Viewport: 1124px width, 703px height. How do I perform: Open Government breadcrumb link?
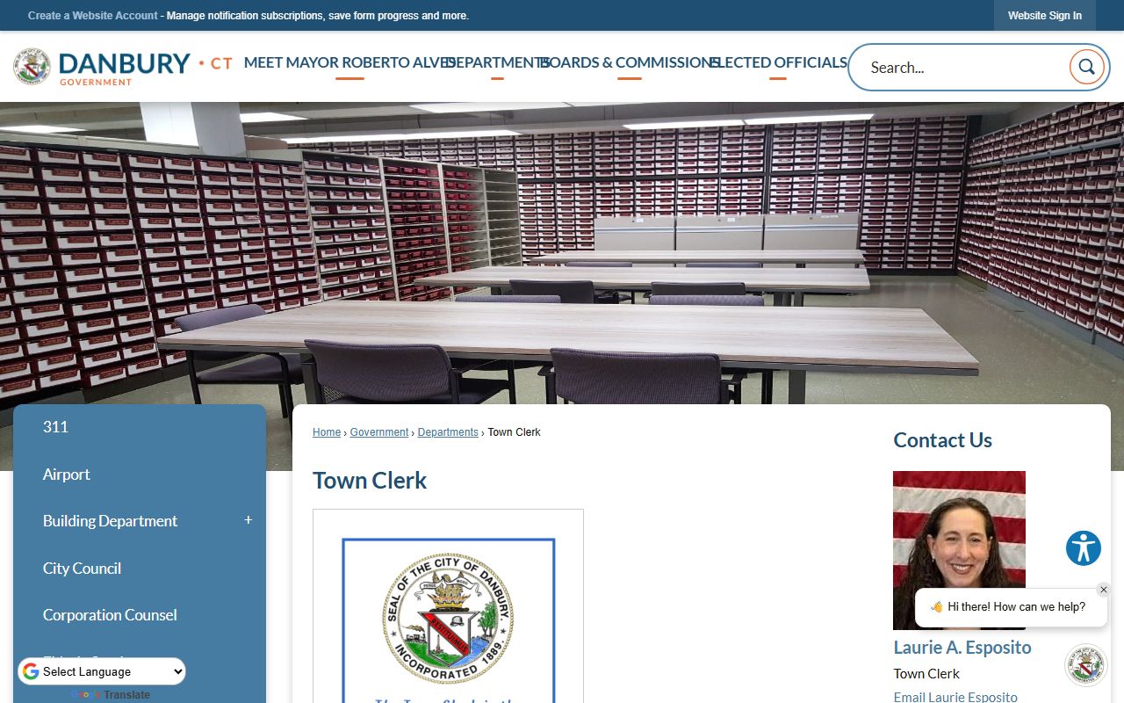(x=379, y=432)
